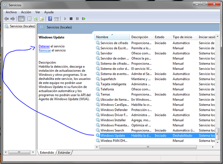This screenshot has width=223, height=164.
Task: Open Help via blue question mark icon
Action: coord(50,19)
